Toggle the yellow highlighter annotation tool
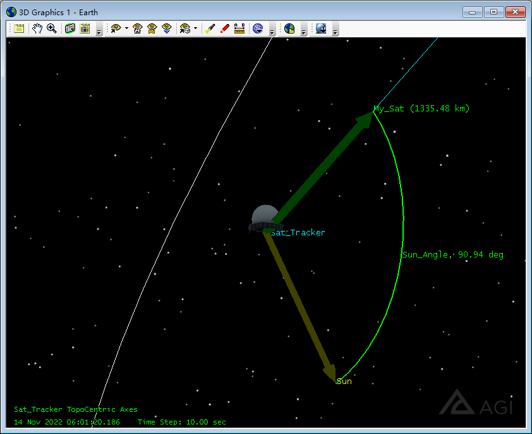Image resolution: width=532 pixels, height=434 pixels. click(210, 28)
